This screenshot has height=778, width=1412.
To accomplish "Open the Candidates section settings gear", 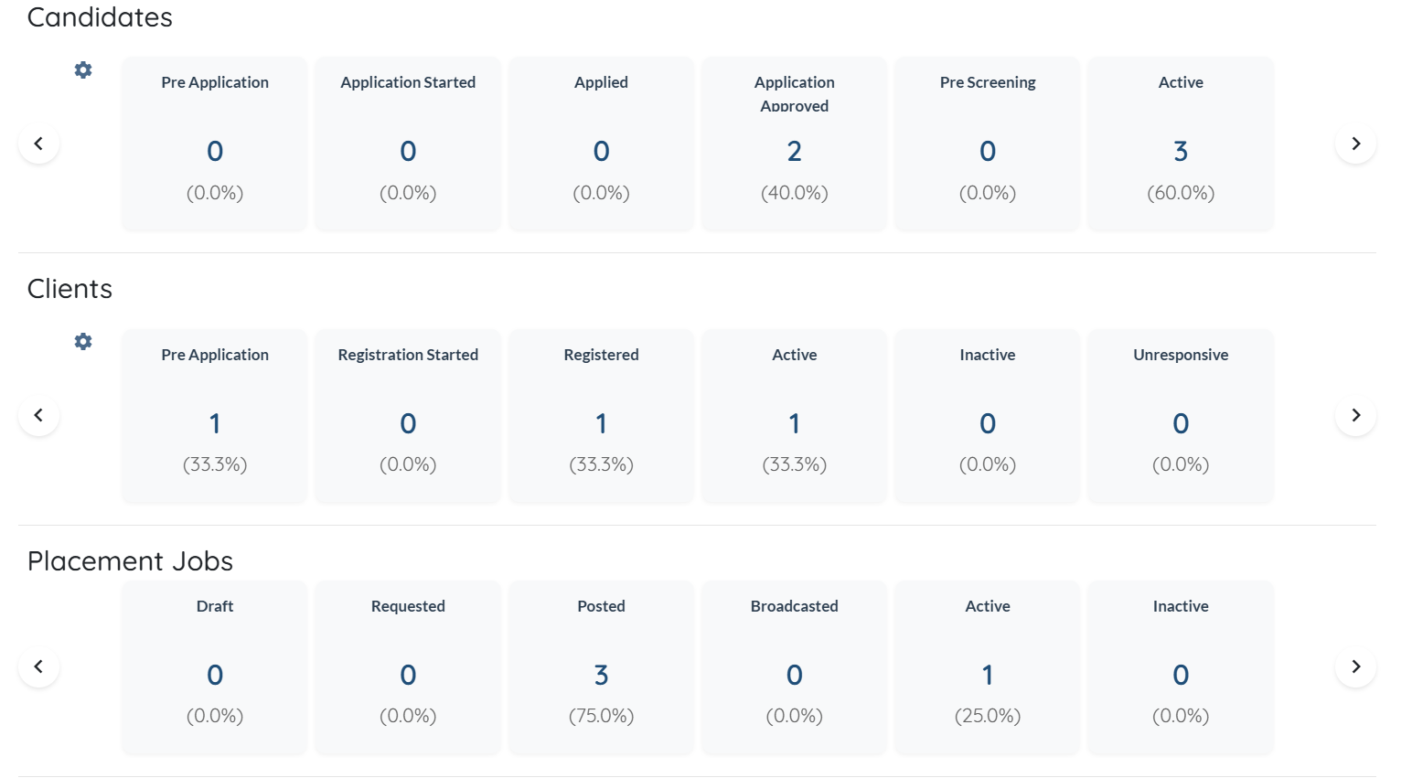I will (83, 70).
